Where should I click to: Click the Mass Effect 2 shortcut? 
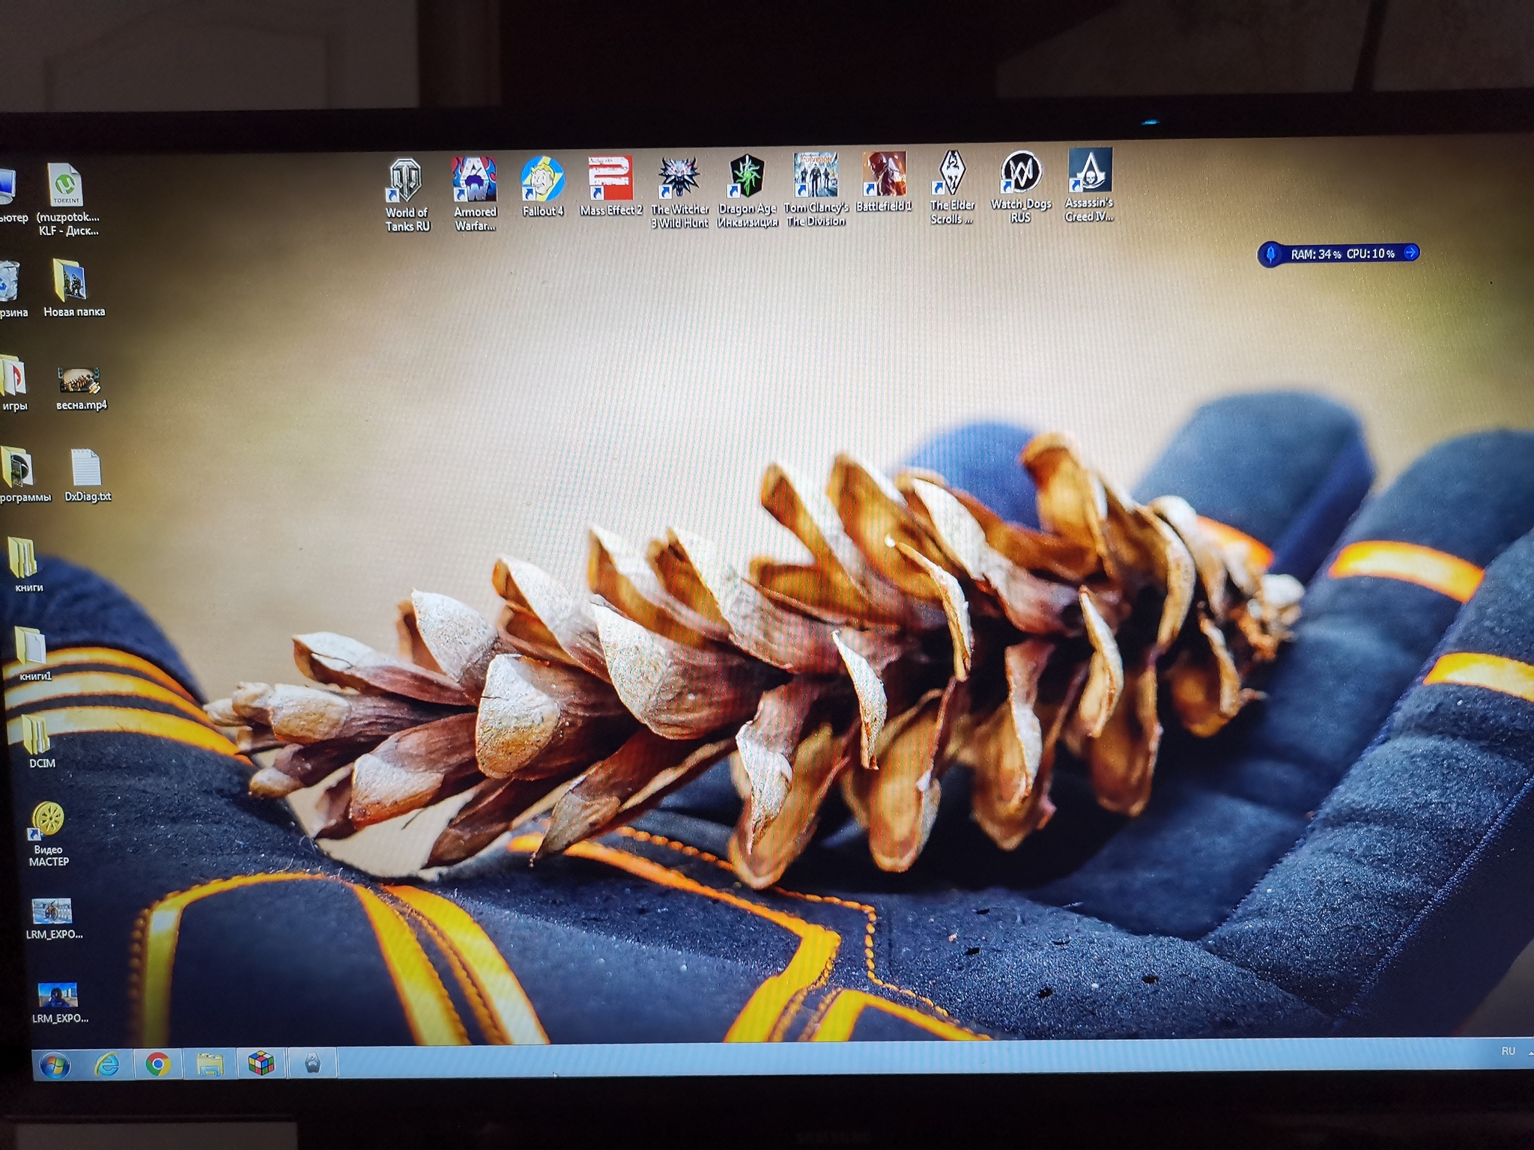(x=610, y=178)
